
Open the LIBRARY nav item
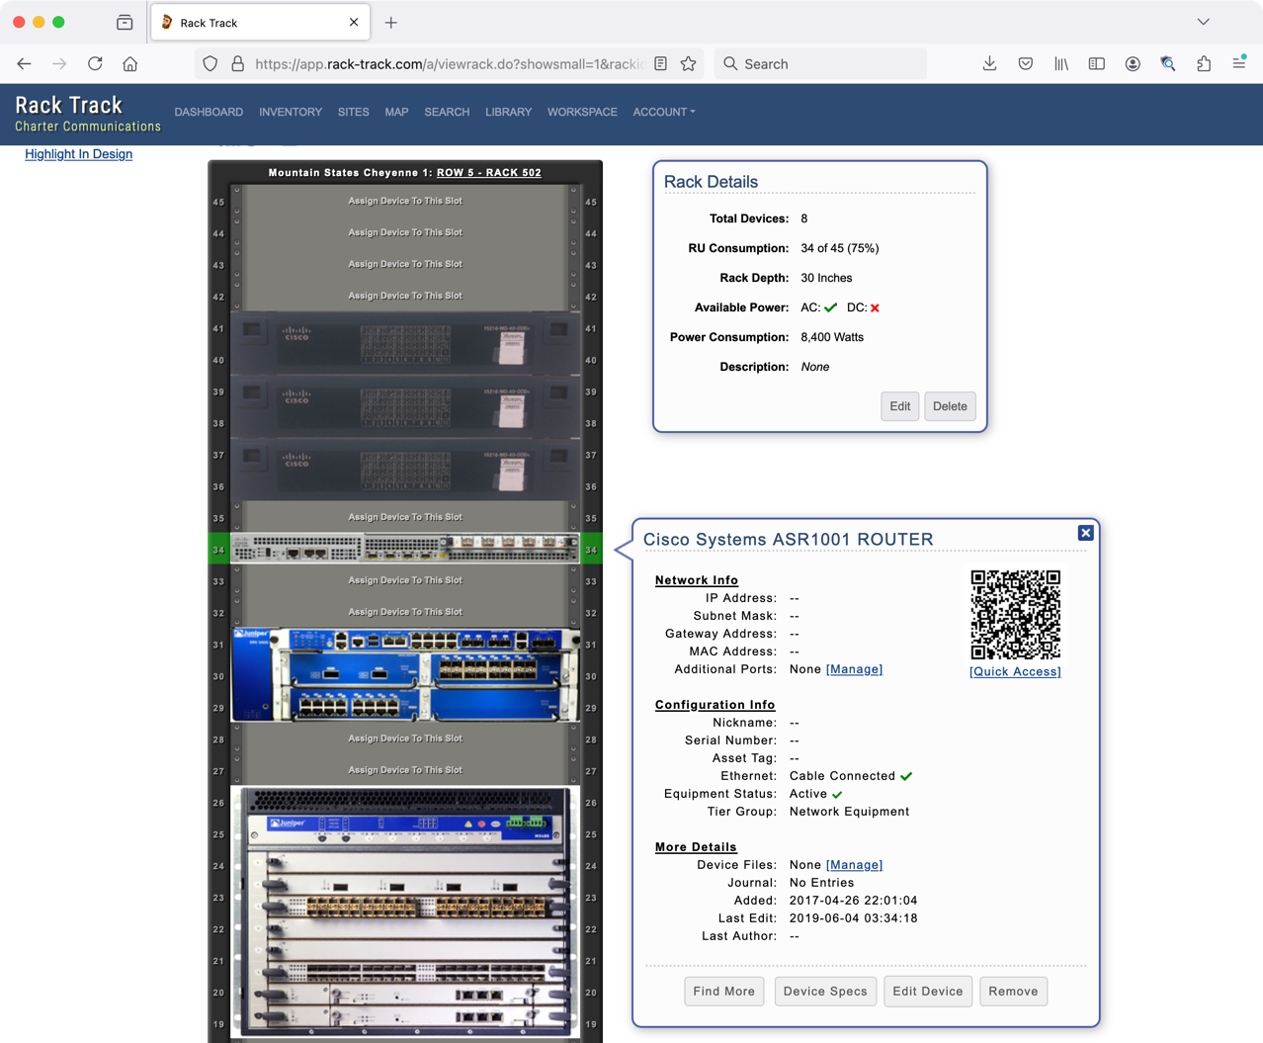(508, 112)
